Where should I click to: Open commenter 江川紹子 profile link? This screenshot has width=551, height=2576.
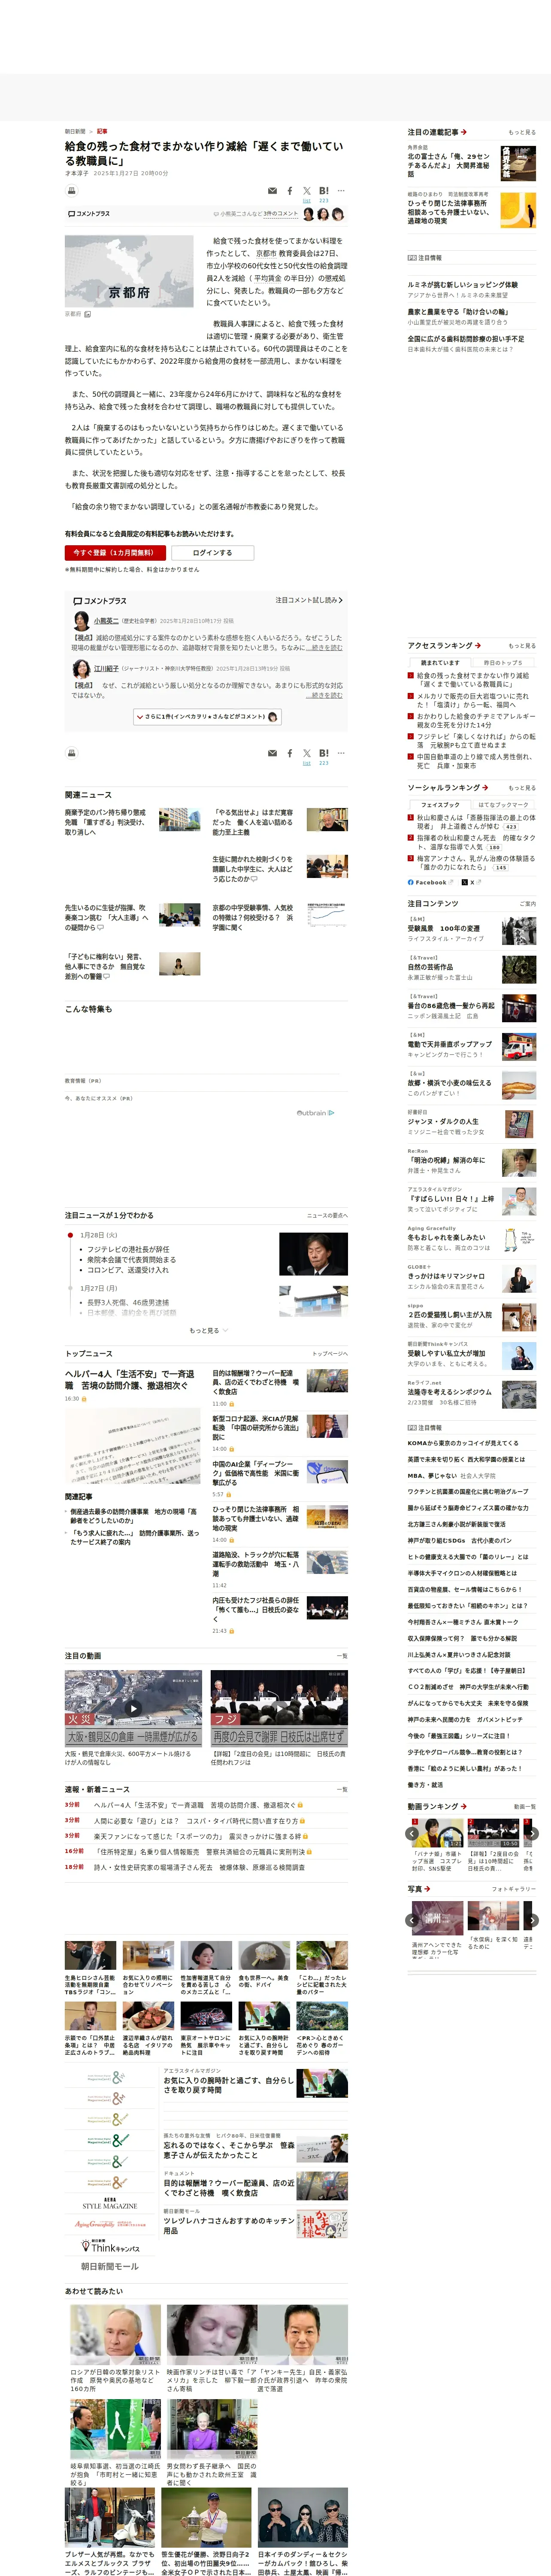[106, 668]
